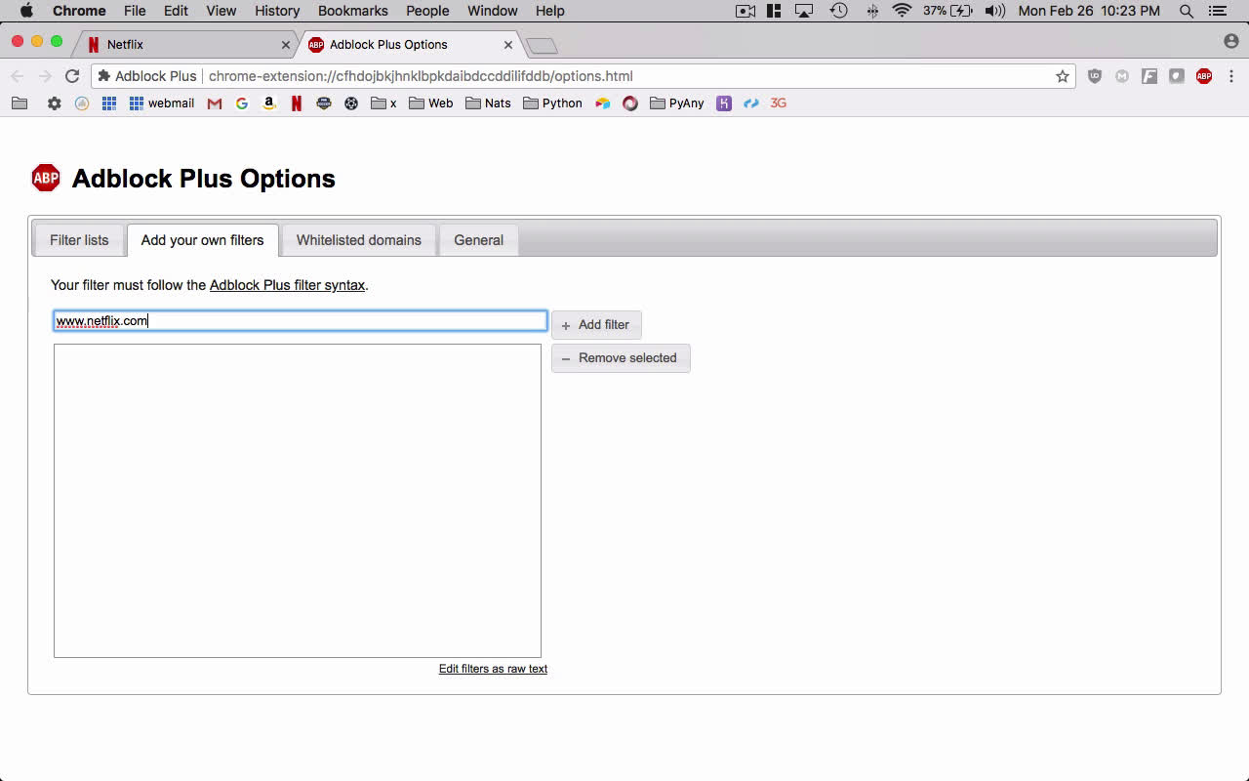
Task: Expand the Nats bookmarks folder
Action: [x=488, y=103]
